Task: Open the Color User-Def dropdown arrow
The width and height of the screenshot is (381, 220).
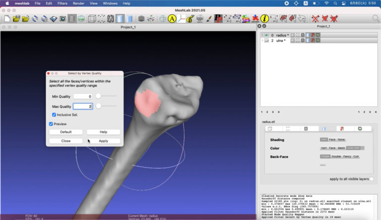Action: (362, 148)
